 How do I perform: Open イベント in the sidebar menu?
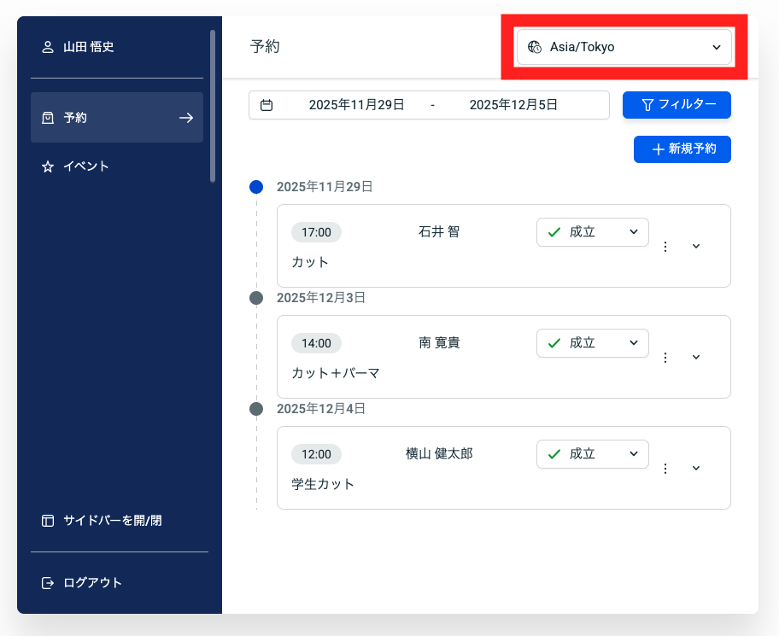pos(85,166)
